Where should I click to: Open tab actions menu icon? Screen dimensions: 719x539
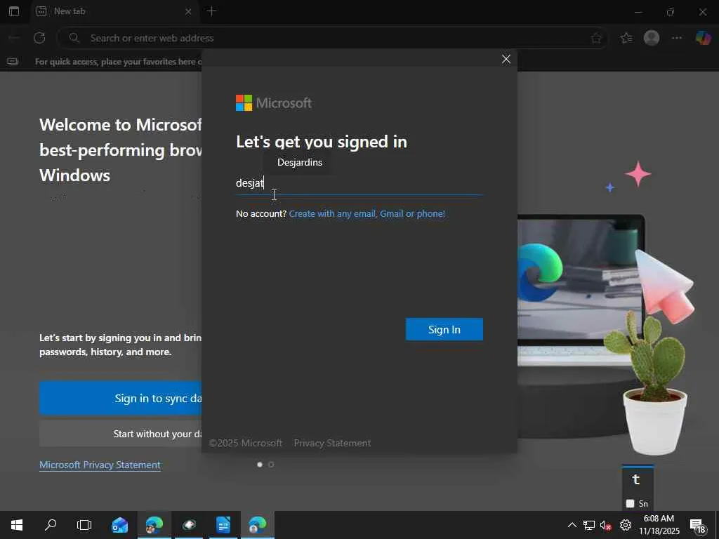[x=14, y=11]
